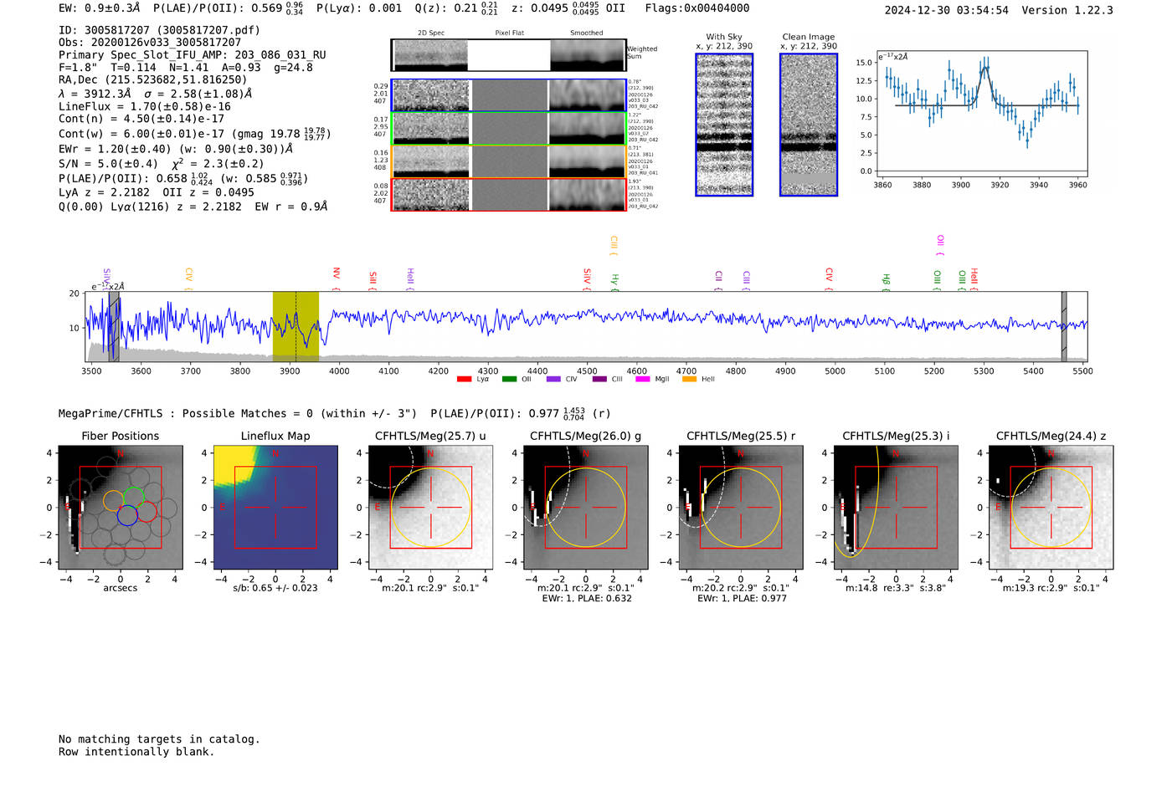
Task: Click the 'ID: 3005817207' line
Action: (x=159, y=30)
